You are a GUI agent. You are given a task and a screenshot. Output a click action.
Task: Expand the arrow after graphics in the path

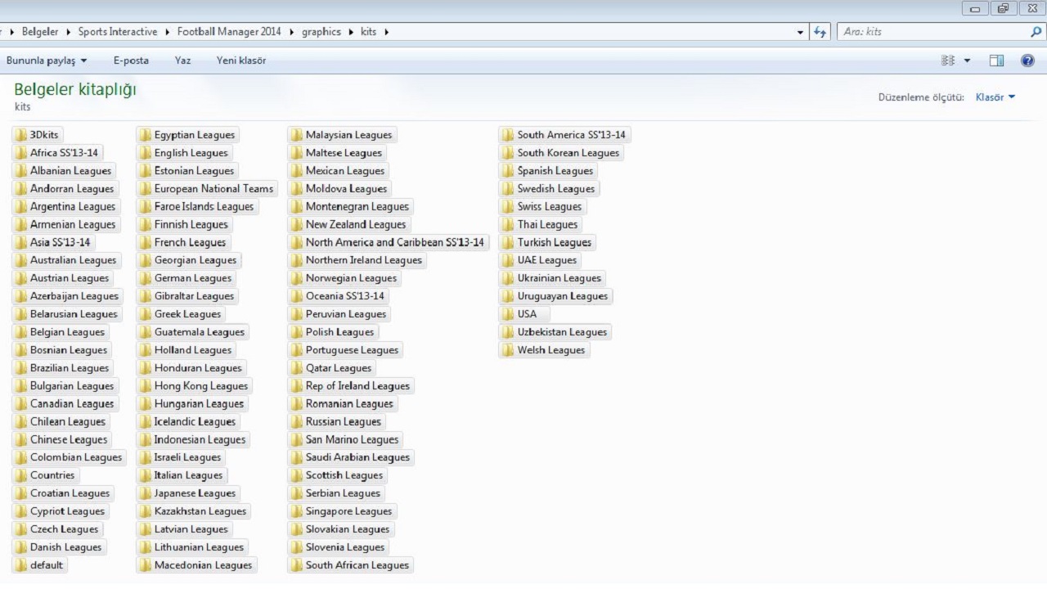pos(351,32)
